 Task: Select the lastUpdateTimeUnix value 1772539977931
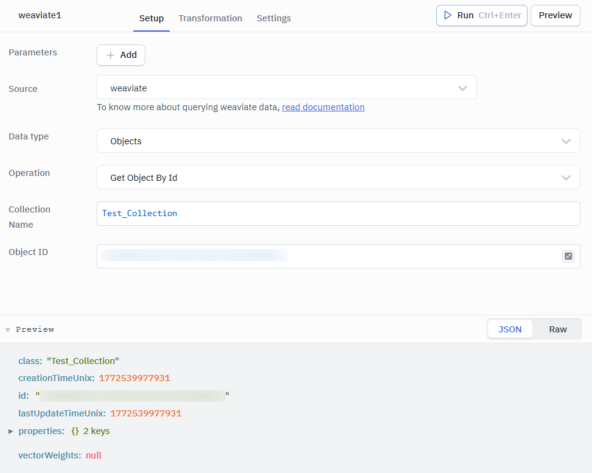146,413
